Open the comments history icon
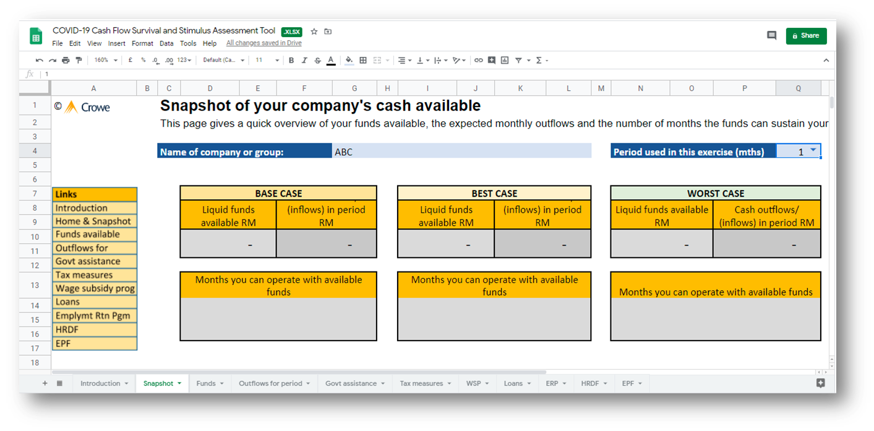This screenshot has height=431, width=874. pyautogui.click(x=771, y=36)
